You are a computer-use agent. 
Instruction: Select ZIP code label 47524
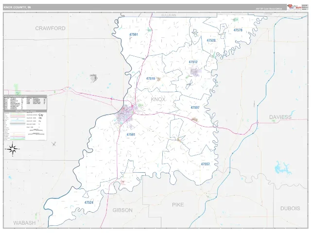88,202
